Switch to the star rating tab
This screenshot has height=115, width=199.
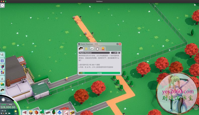[x=86, y=49]
